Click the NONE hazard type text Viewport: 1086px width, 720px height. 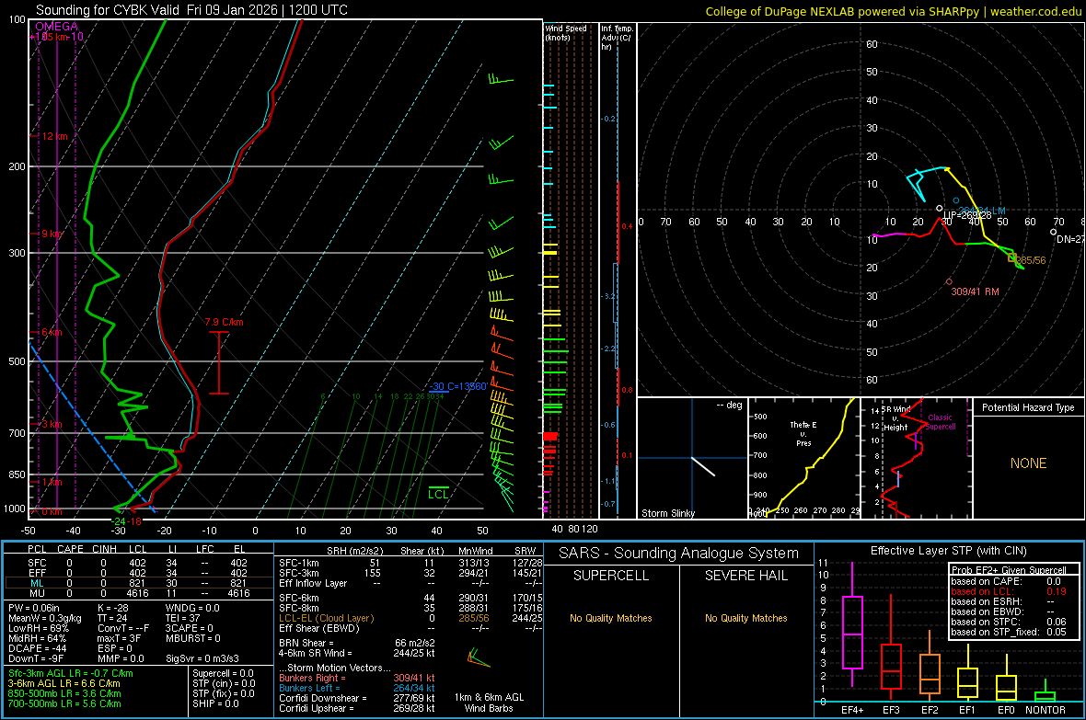point(1028,463)
